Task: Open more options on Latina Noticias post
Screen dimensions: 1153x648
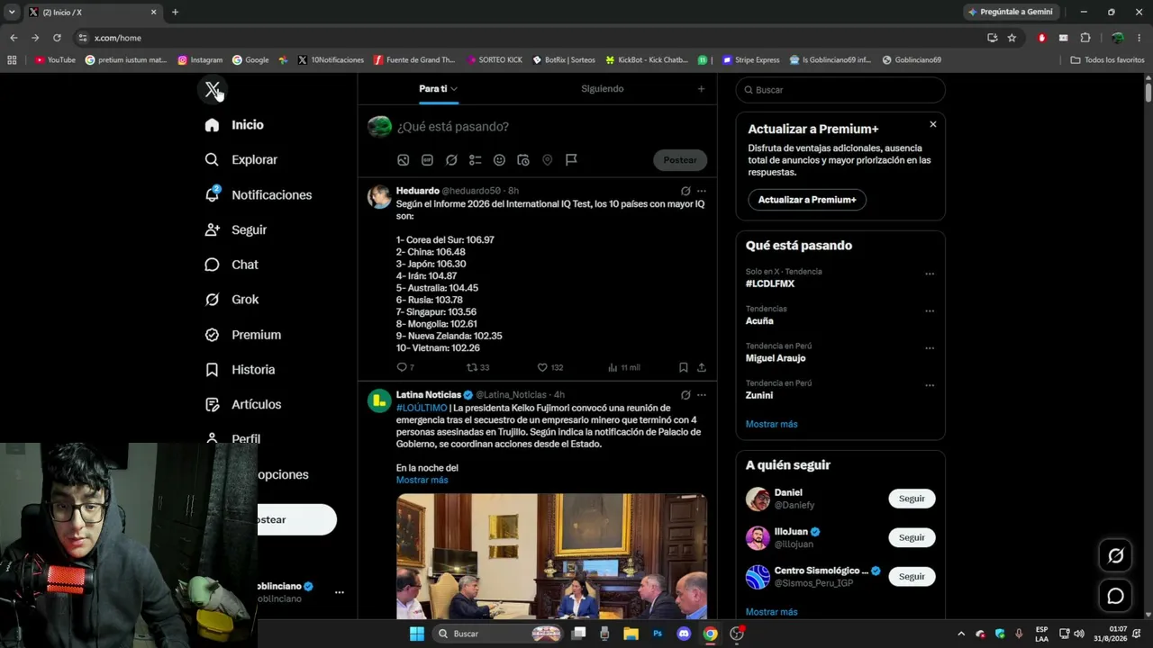Action: (x=702, y=395)
